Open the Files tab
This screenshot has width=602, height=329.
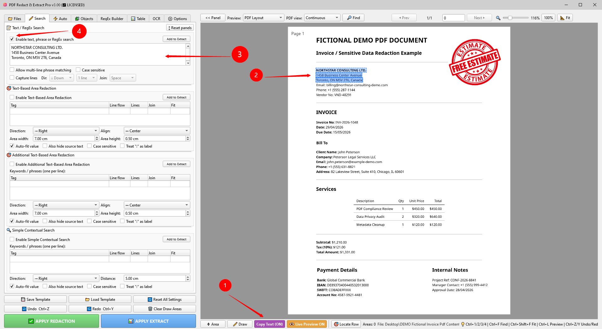(x=14, y=19)
